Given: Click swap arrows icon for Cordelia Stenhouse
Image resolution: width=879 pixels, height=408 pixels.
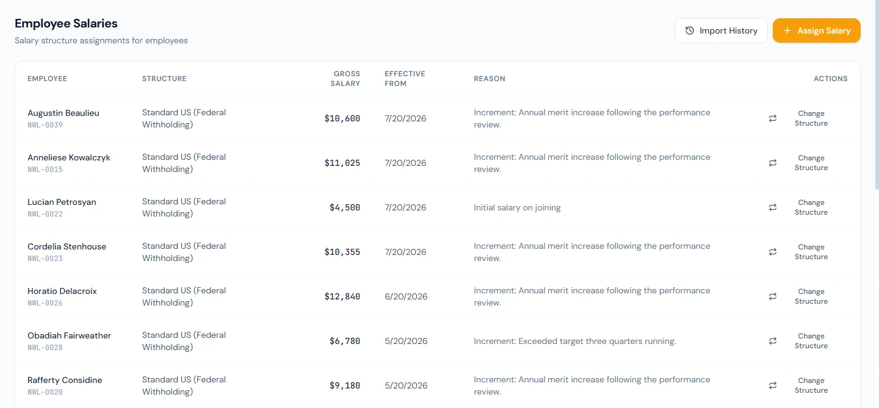Looking at the screenshot, I should click(773, 252).
